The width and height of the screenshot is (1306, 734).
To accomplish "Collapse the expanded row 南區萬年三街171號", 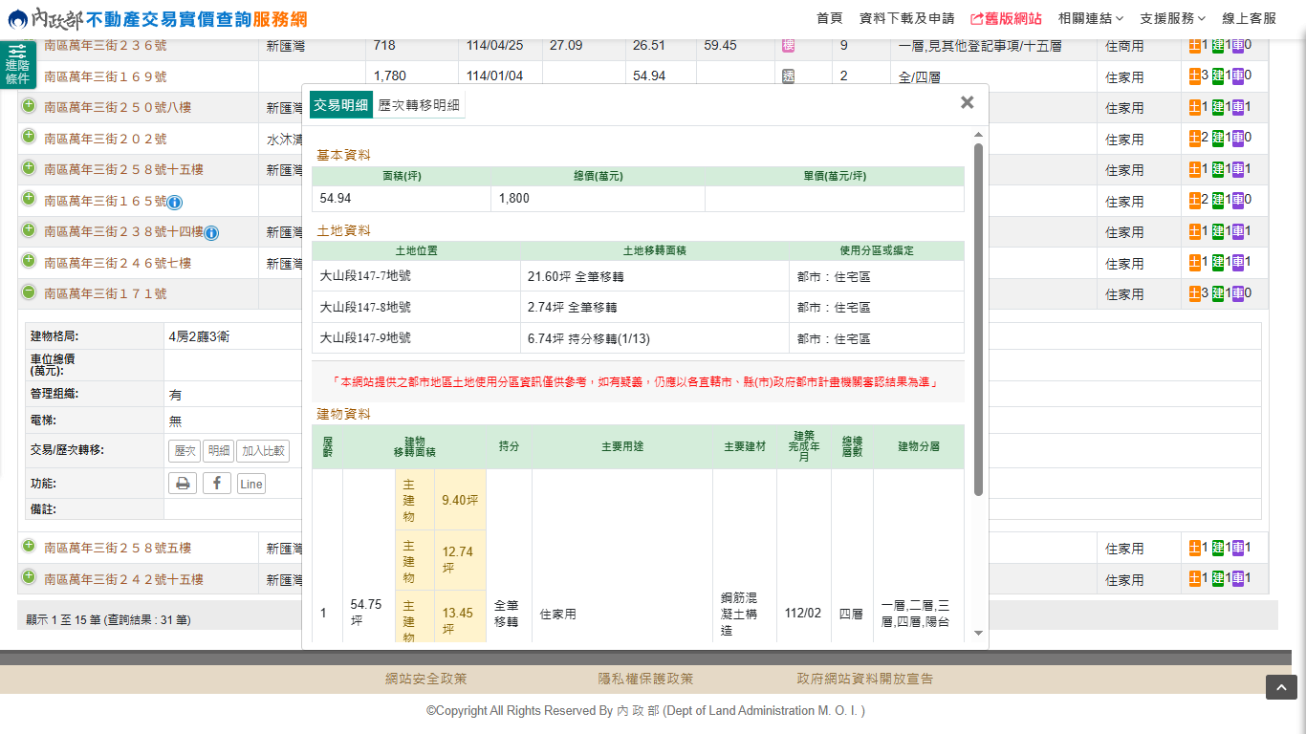I will point(29,292).
